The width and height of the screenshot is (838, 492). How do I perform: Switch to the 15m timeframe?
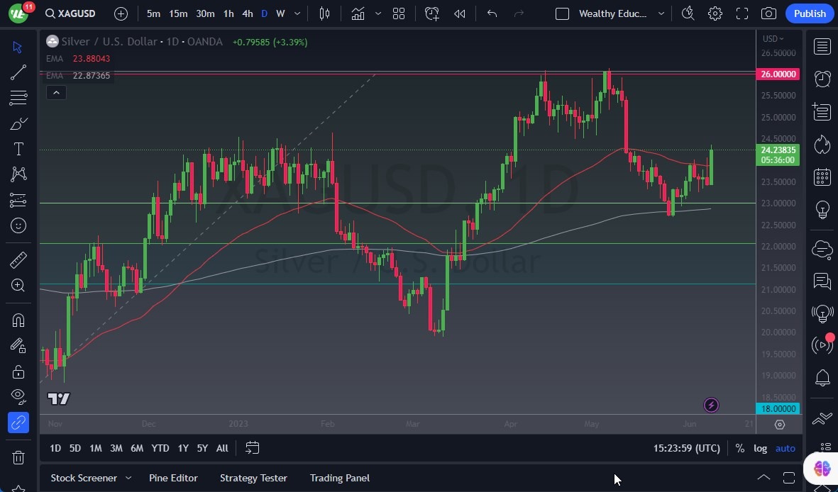178,13
